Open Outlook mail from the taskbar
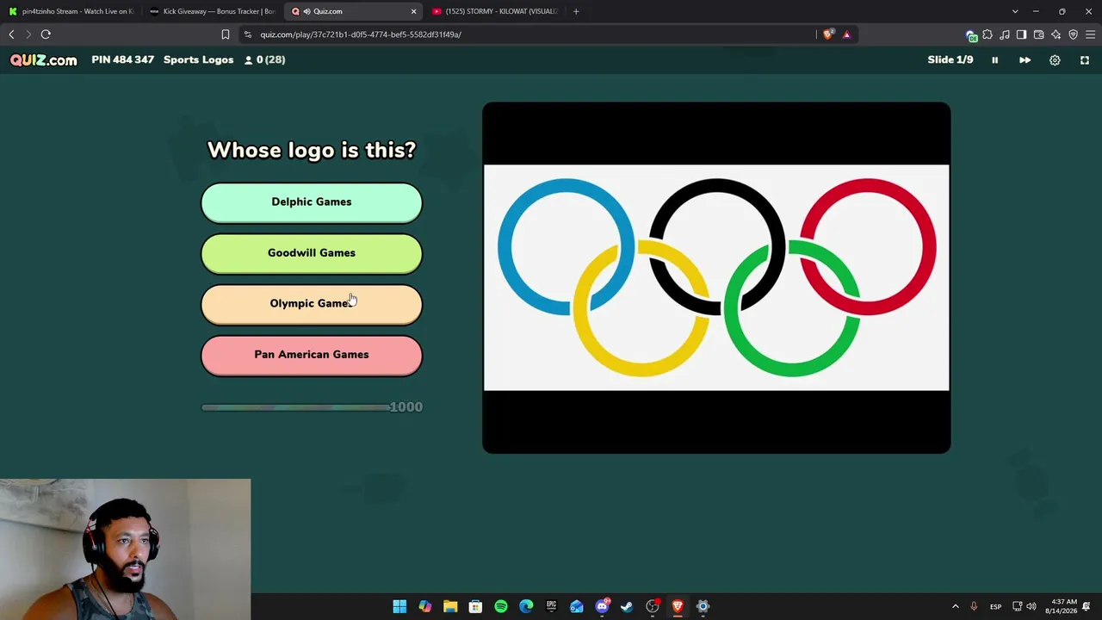The image size is (1102, 620). (577, 606)
